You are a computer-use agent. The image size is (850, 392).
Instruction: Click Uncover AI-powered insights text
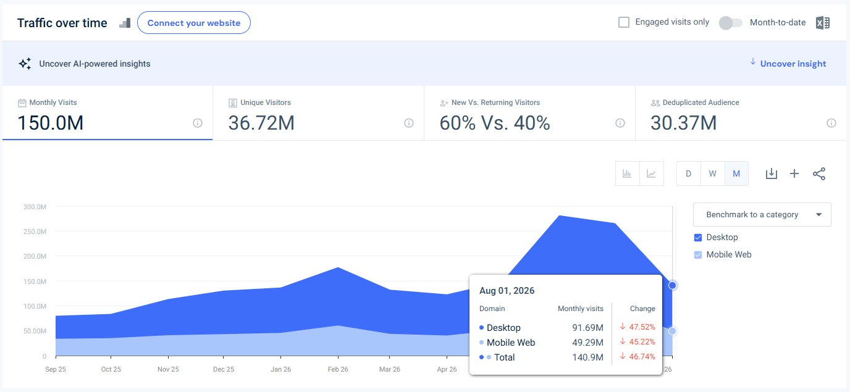(95, 64)
